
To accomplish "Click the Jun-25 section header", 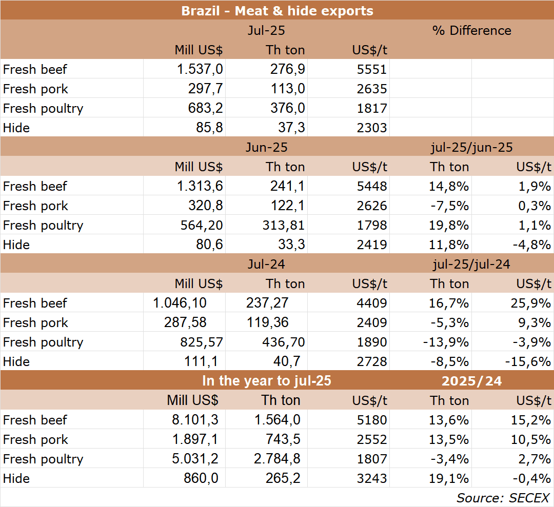I will (266, 148).
